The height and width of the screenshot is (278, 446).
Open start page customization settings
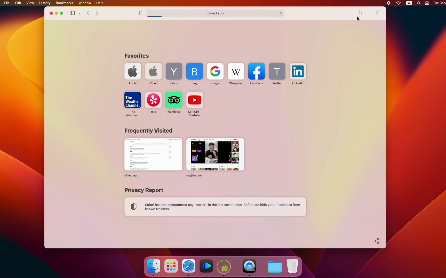(x=377, y=241)
